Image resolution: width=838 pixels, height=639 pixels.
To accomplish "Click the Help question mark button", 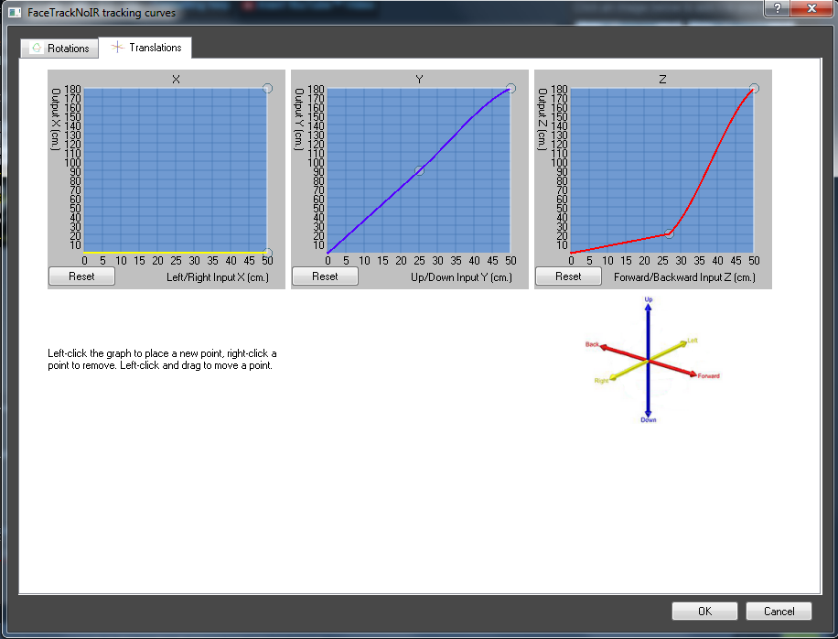I will pos(778,8).
